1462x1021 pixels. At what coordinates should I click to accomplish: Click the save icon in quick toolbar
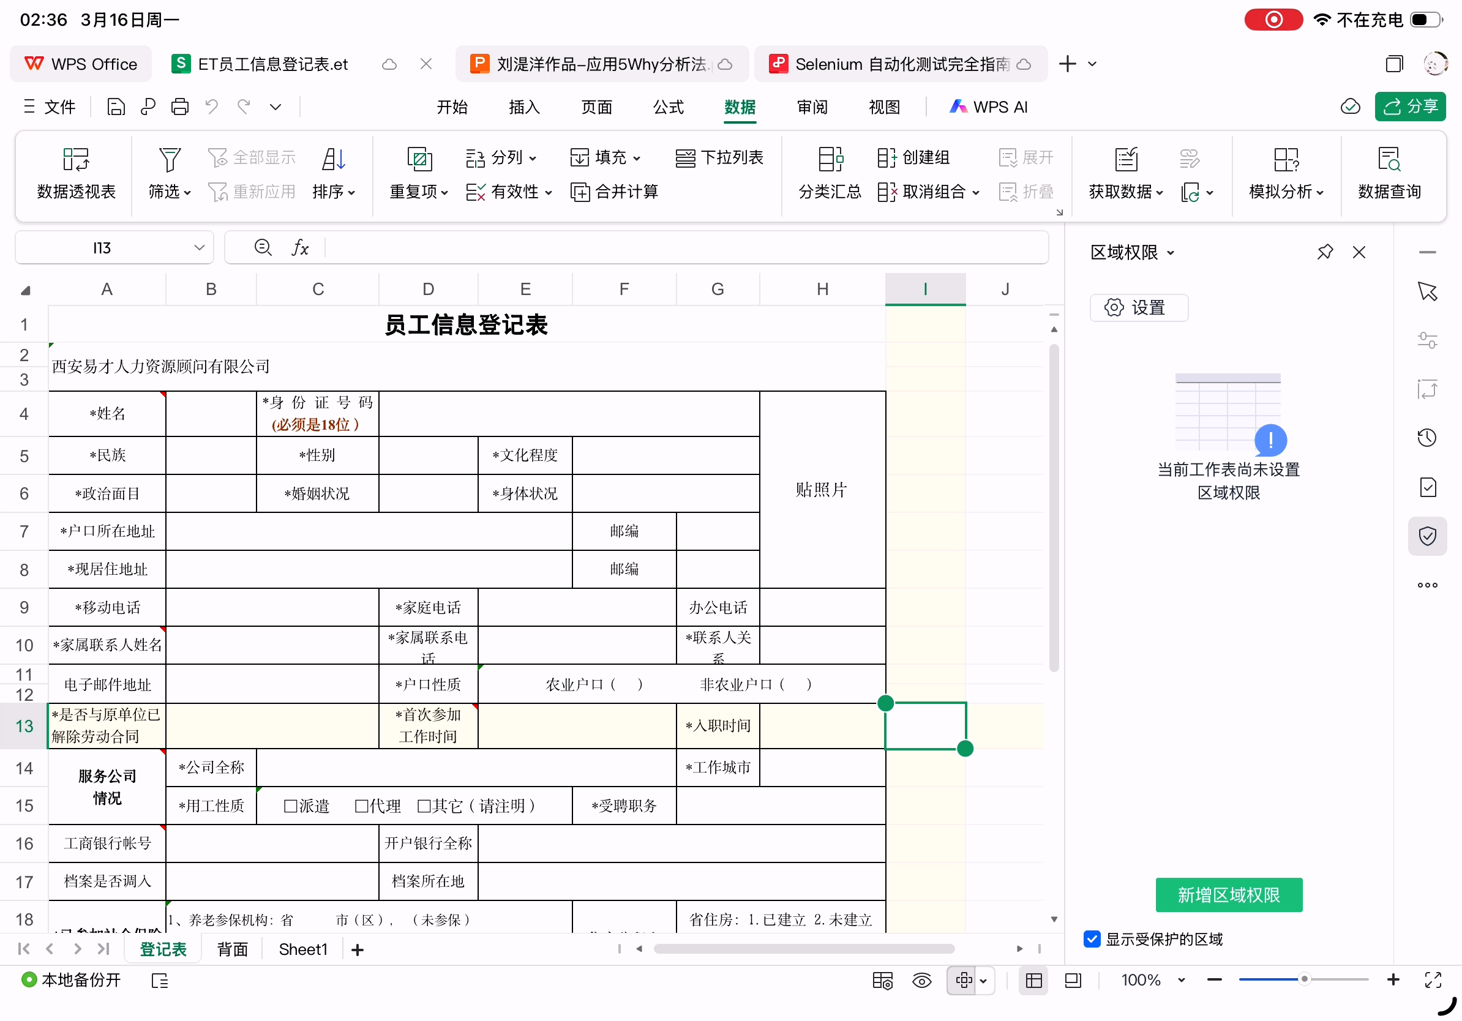pyautogui.click(x=116, y=107)
